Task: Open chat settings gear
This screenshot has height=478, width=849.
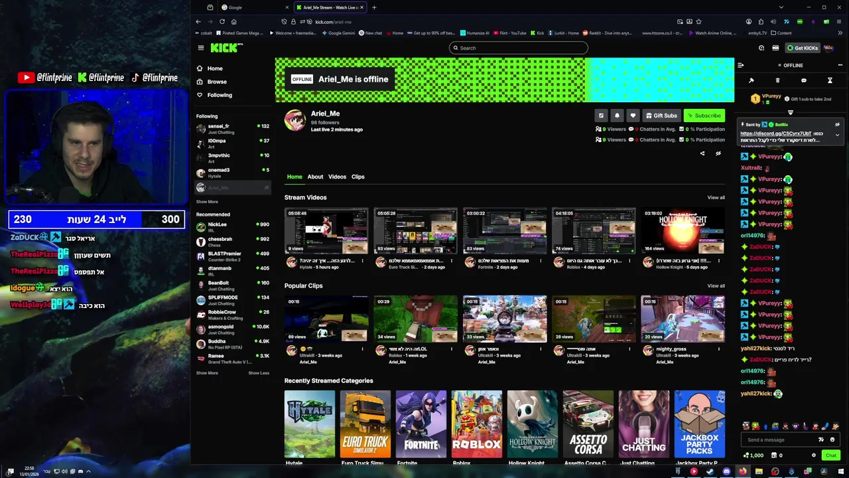Action: (x=814, y=455)
